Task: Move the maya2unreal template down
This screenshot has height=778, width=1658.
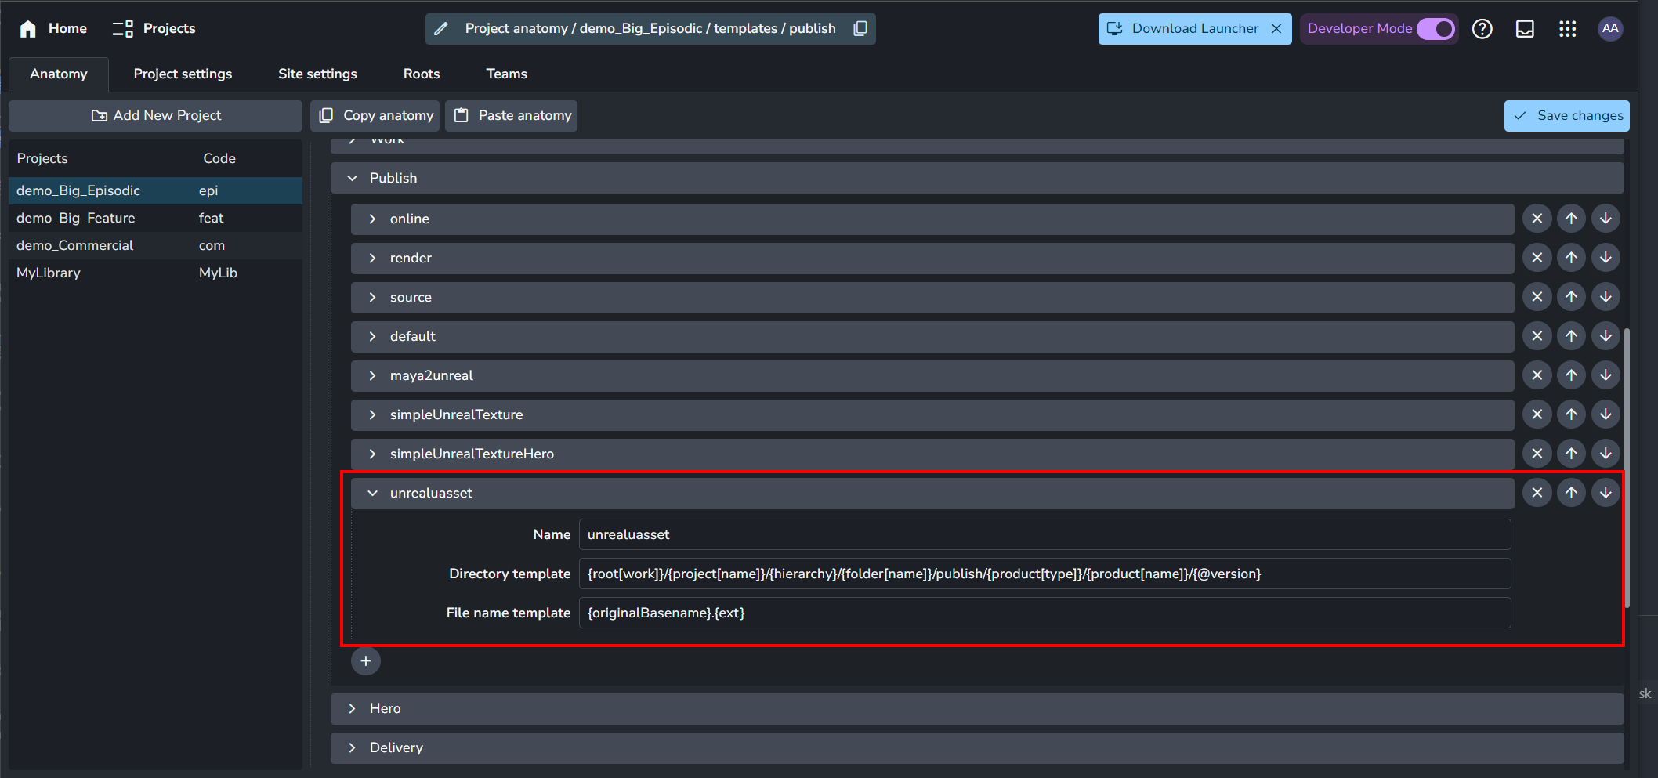Action: point(1606,375)
